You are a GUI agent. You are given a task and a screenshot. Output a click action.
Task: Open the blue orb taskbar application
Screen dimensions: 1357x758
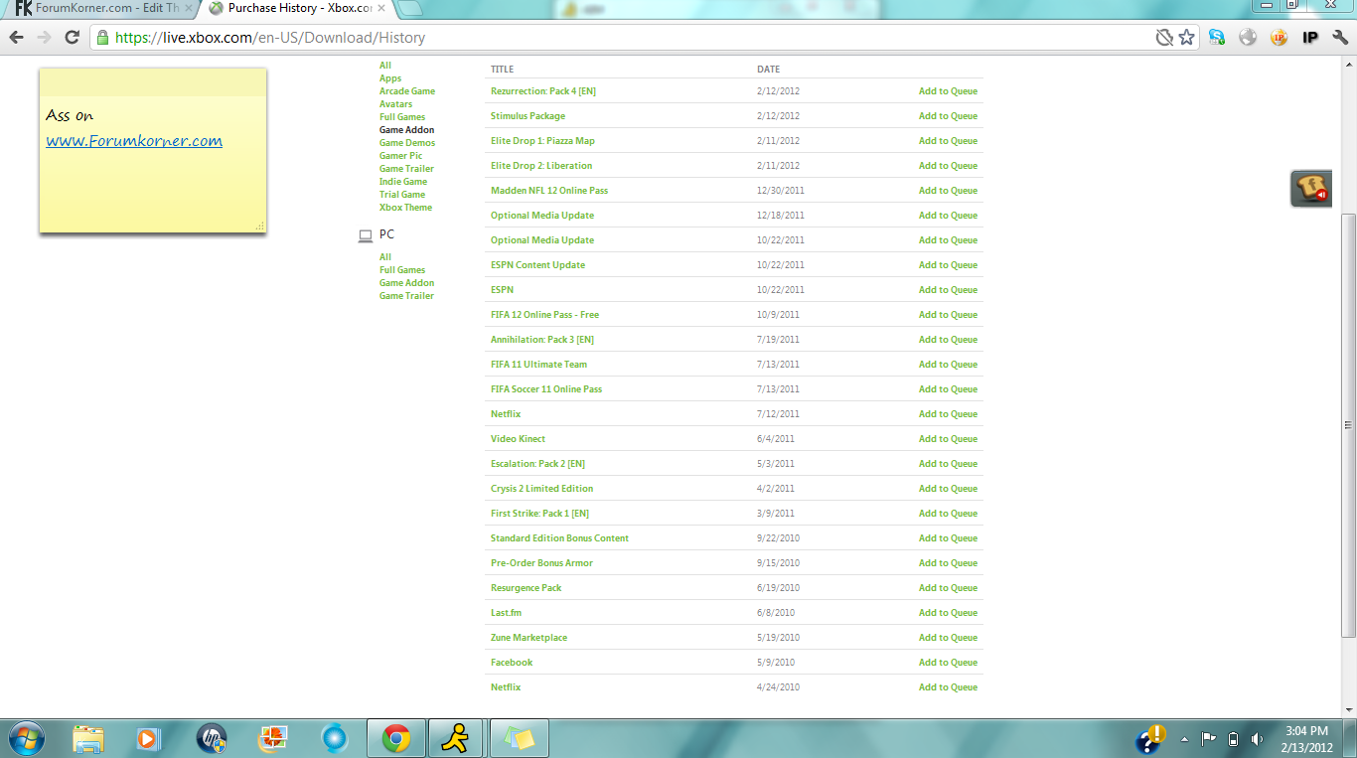tap(335, 738)
